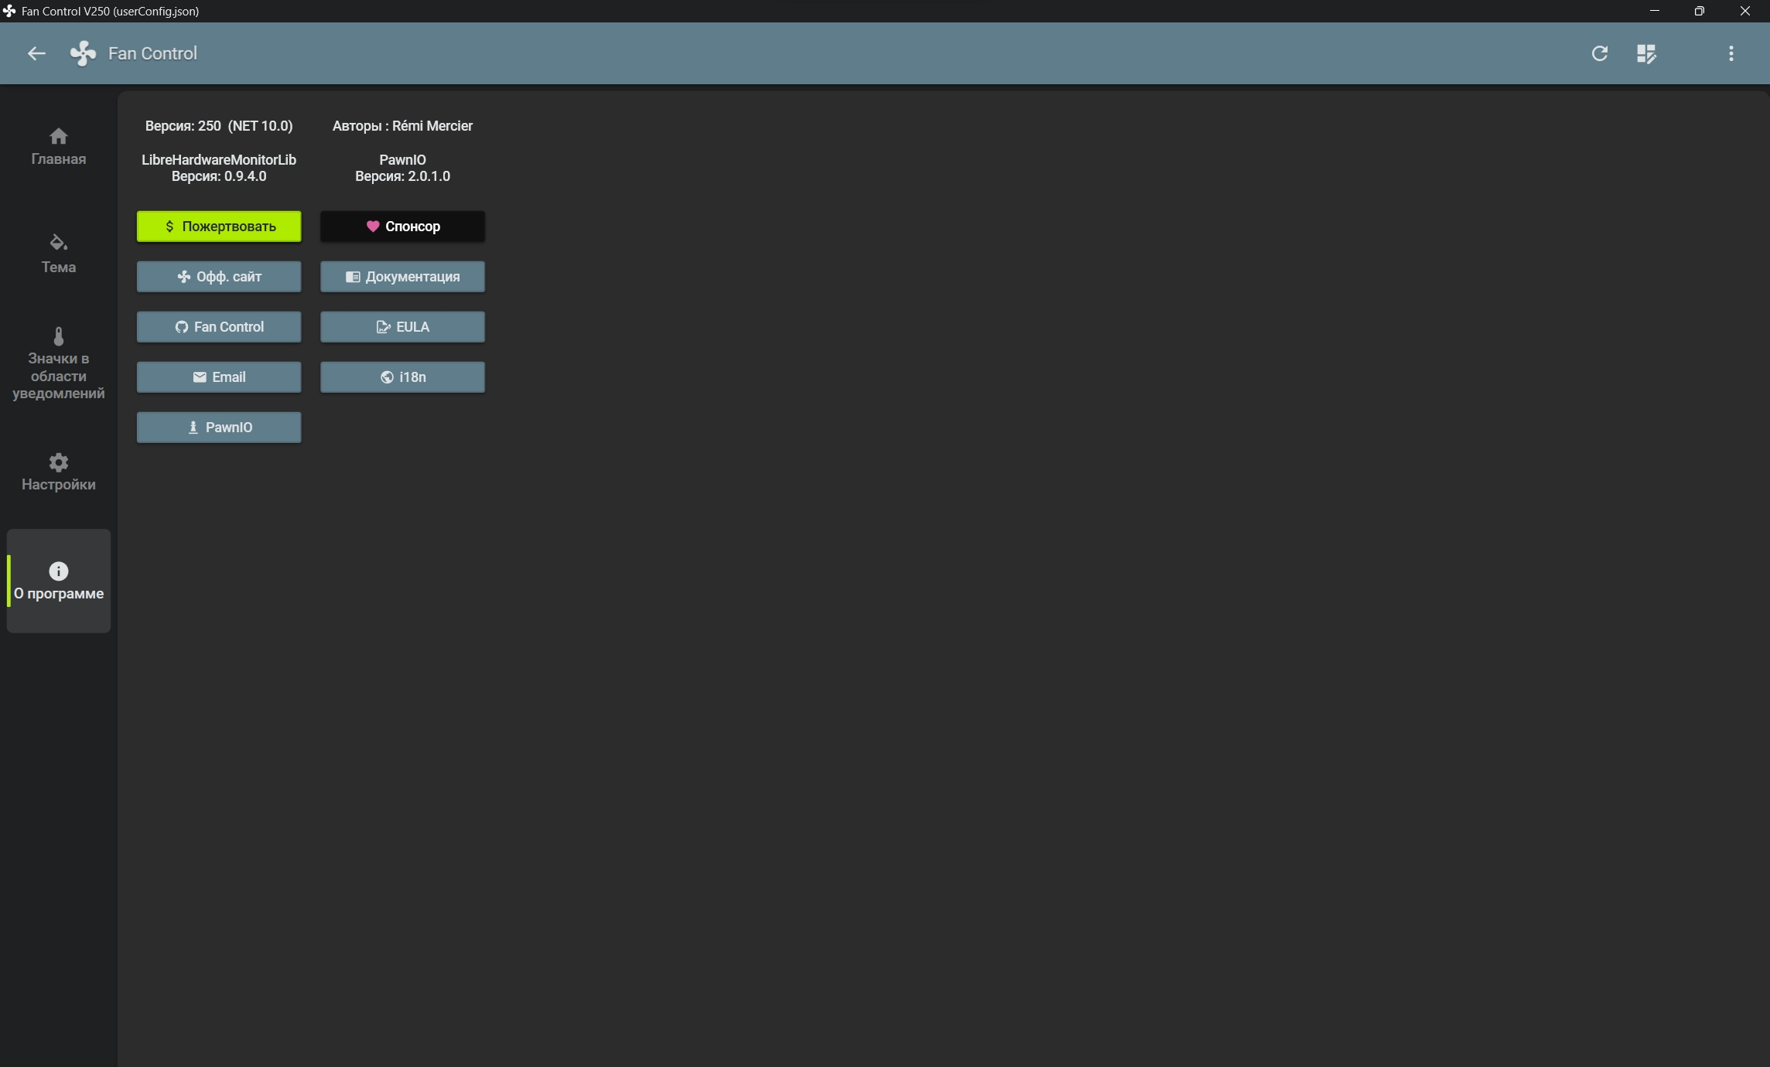Click the PawnIO pawn button
The height and width of the screenshot is (1067, 1770).
219,428
